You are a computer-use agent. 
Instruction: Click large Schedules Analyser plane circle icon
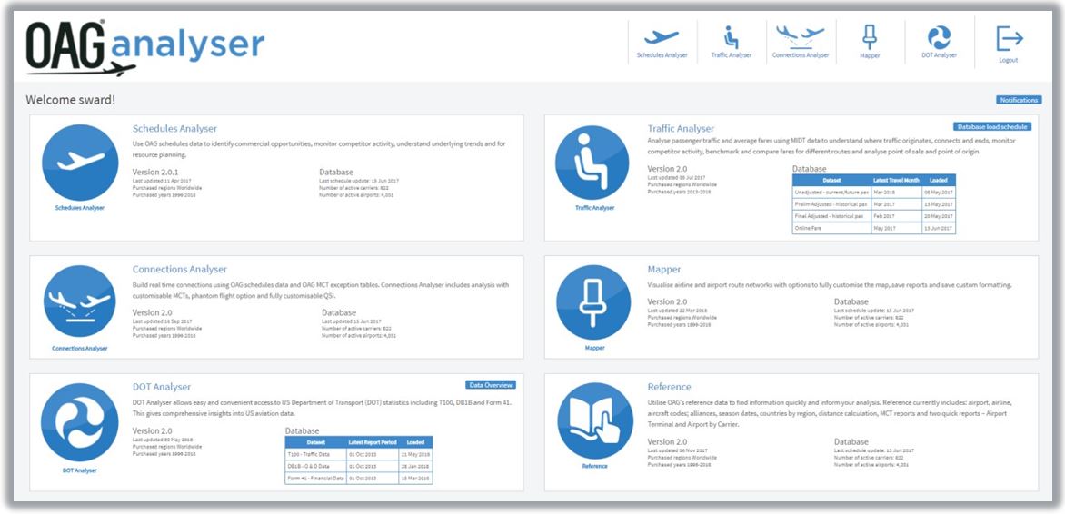pyautogui.click(x=81, y=163)
